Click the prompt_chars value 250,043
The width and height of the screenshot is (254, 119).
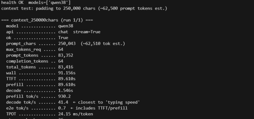point(67,44)
